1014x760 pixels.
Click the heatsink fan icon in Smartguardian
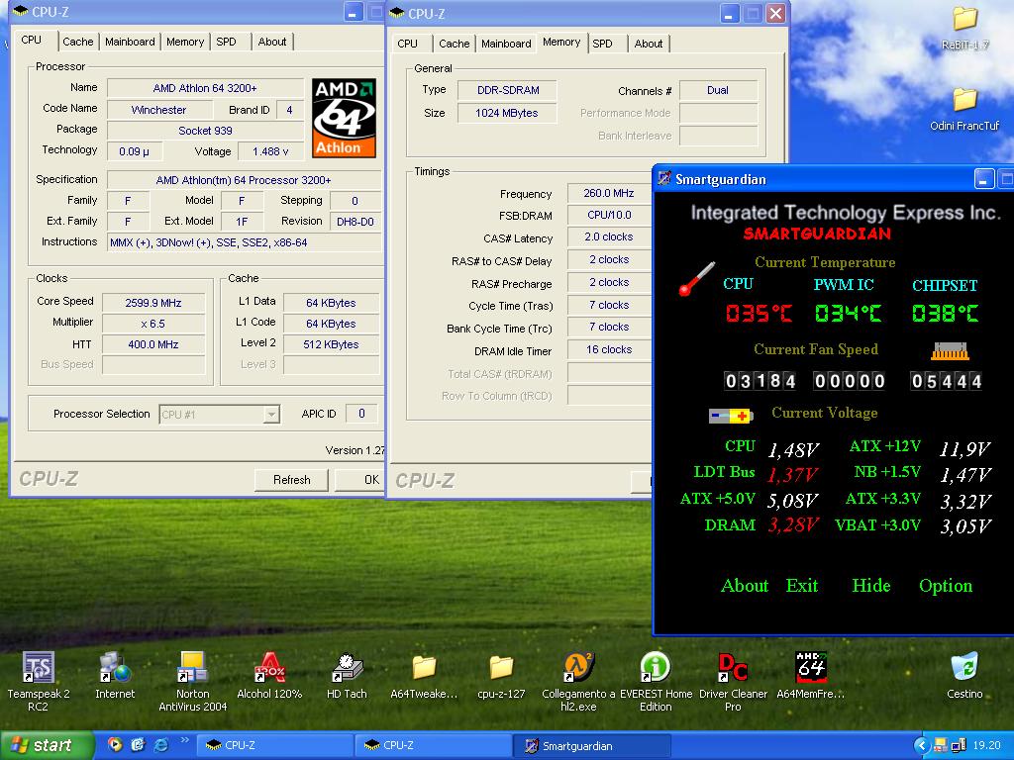[x=950, y=351]
